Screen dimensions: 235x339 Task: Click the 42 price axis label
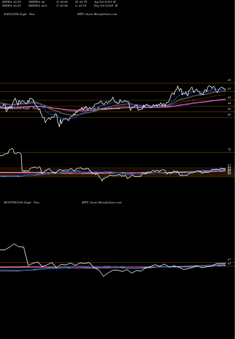tap(229, 97)
